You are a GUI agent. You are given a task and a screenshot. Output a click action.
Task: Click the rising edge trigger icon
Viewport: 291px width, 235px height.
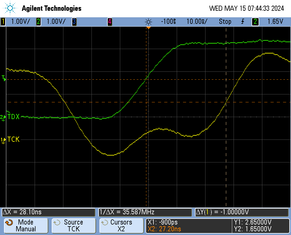242,22
